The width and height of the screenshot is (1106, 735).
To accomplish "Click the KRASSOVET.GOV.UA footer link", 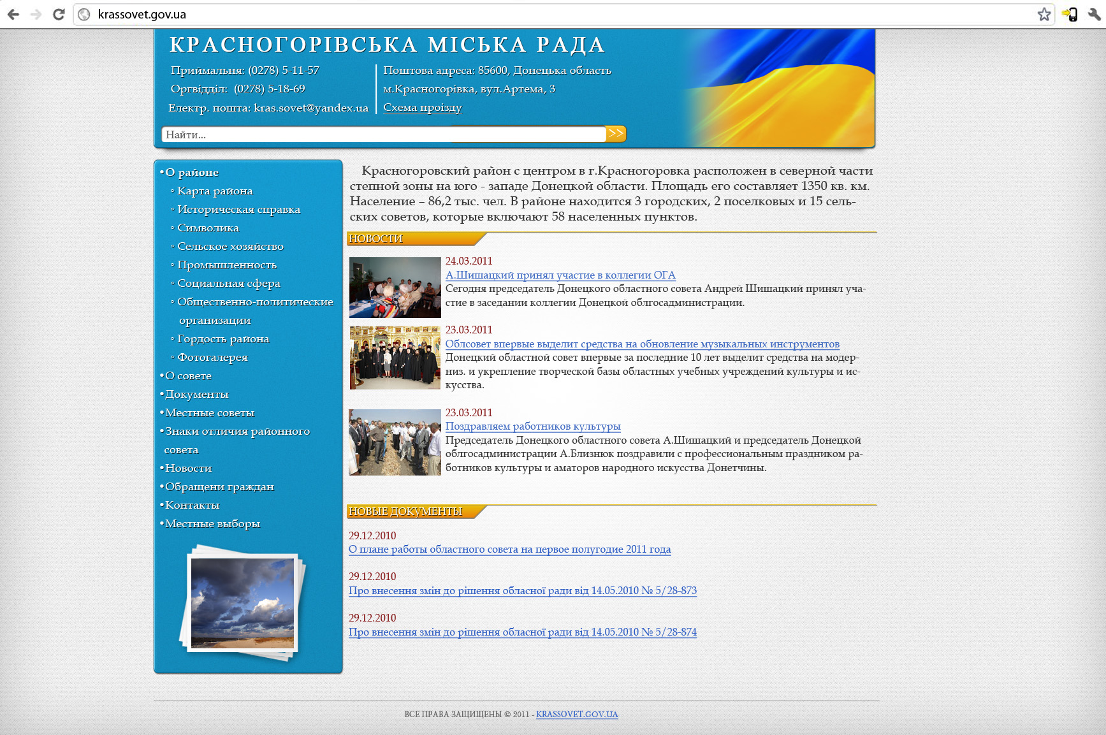I will [x=576, y=715].
